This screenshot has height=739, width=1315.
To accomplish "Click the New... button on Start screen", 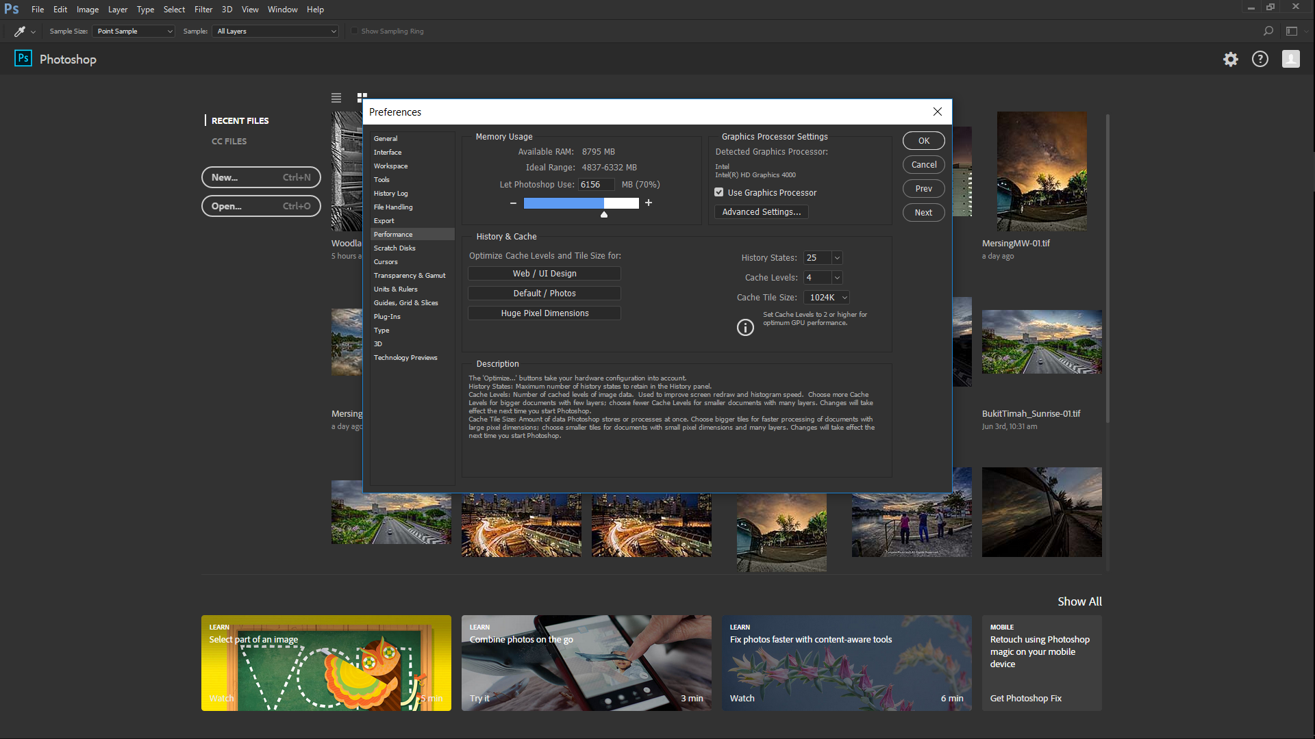I will pyautogui.click(x=261, y=177).
